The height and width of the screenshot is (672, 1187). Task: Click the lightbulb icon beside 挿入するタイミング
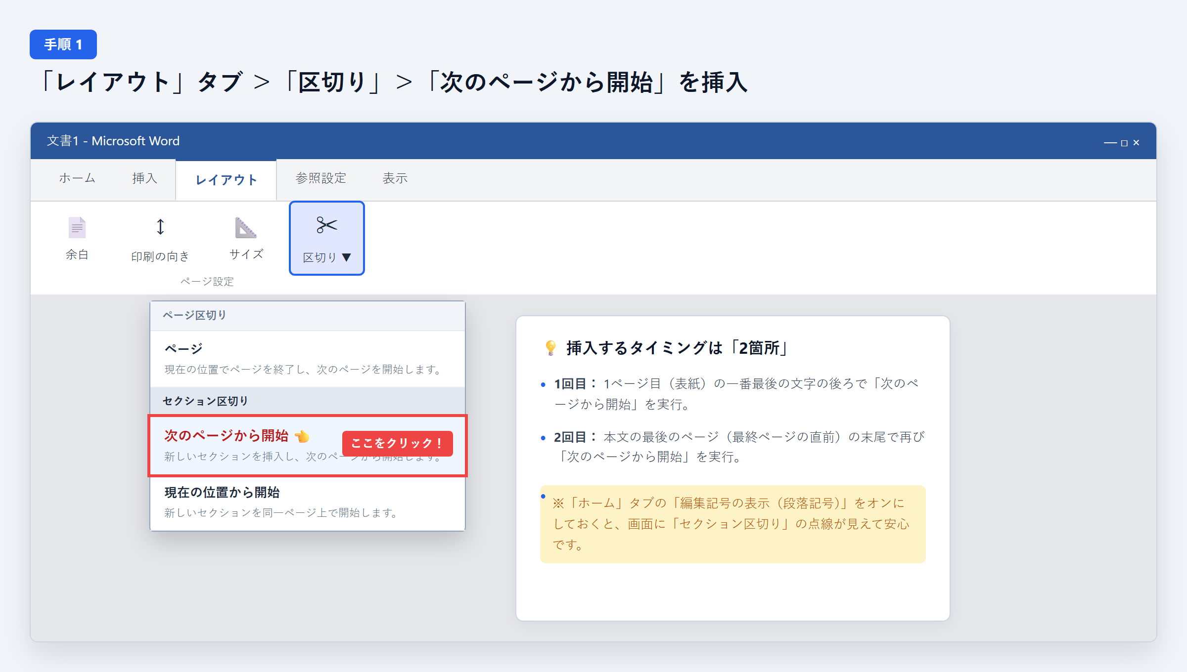coord(550,348)
